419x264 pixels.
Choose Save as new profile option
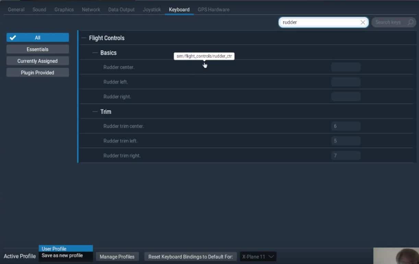(x=62, y=255)
